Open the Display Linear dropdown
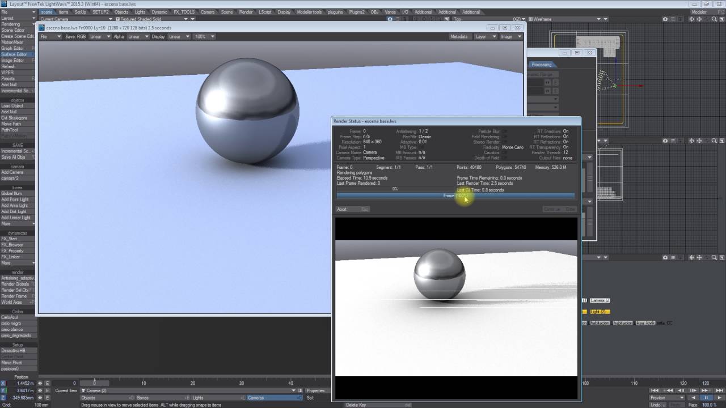Image resolution: width=726 pixels, height=408 pixels. (x=179, y=37)
